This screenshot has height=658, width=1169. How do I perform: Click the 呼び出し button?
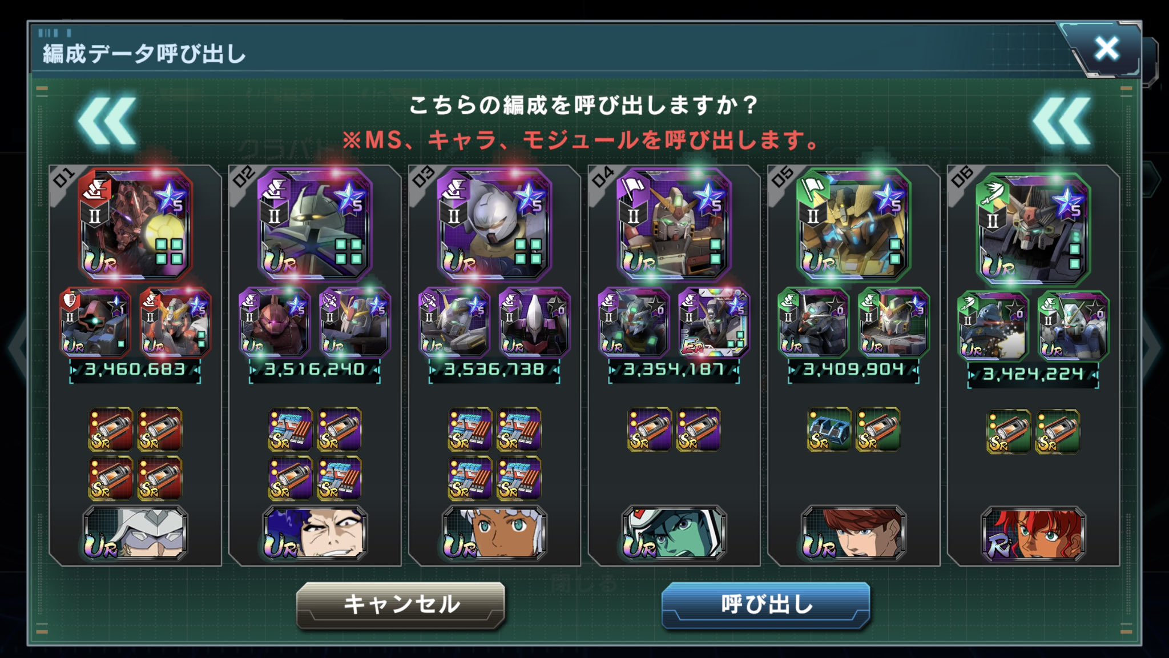(x=766, y=605)
